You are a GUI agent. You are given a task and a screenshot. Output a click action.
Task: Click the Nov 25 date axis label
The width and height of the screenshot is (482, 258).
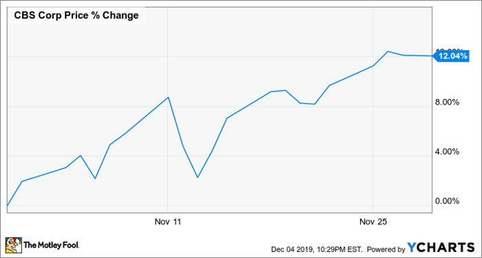(373, 222)
